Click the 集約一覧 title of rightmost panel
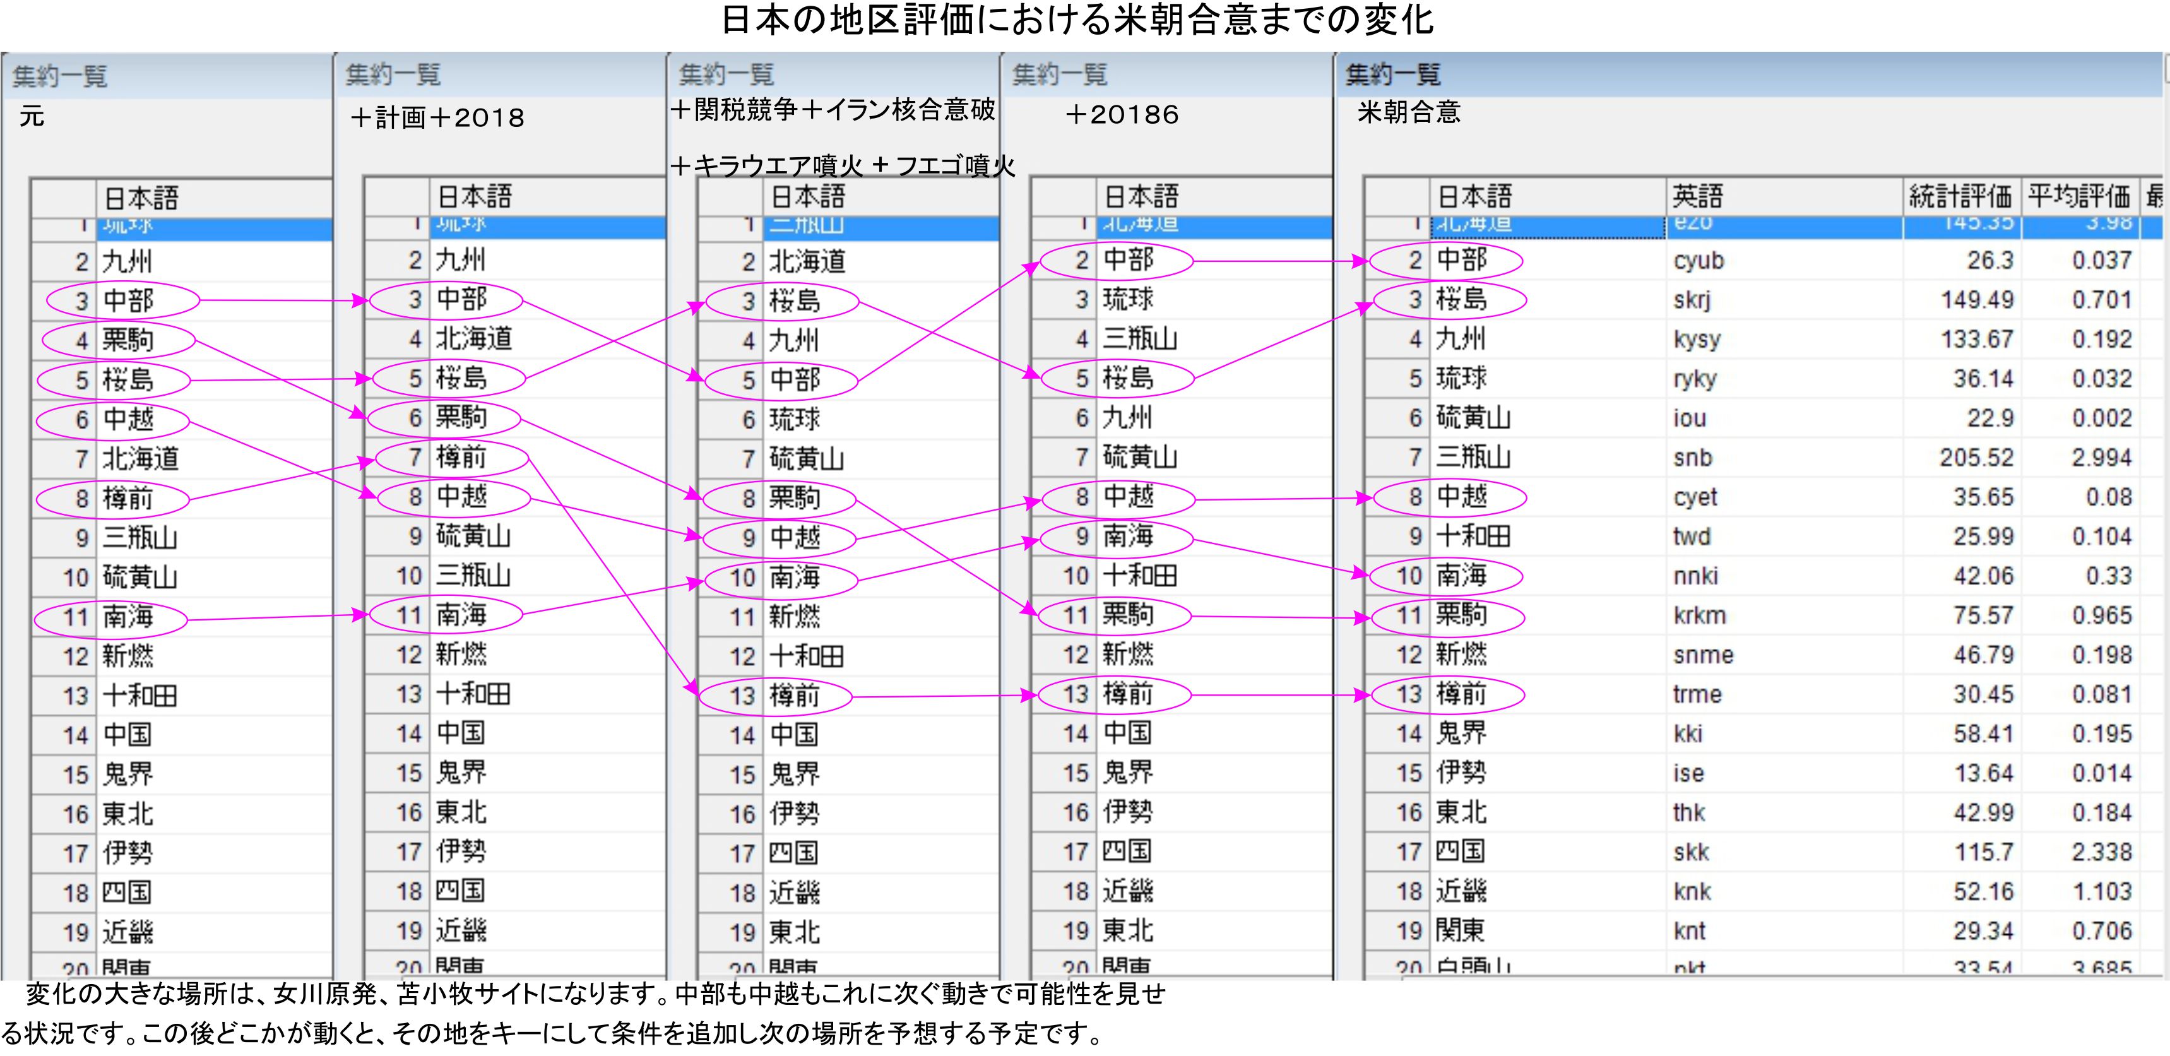The height and width of the screenshot is (1056, 2170). click(x=1392, y=75)
